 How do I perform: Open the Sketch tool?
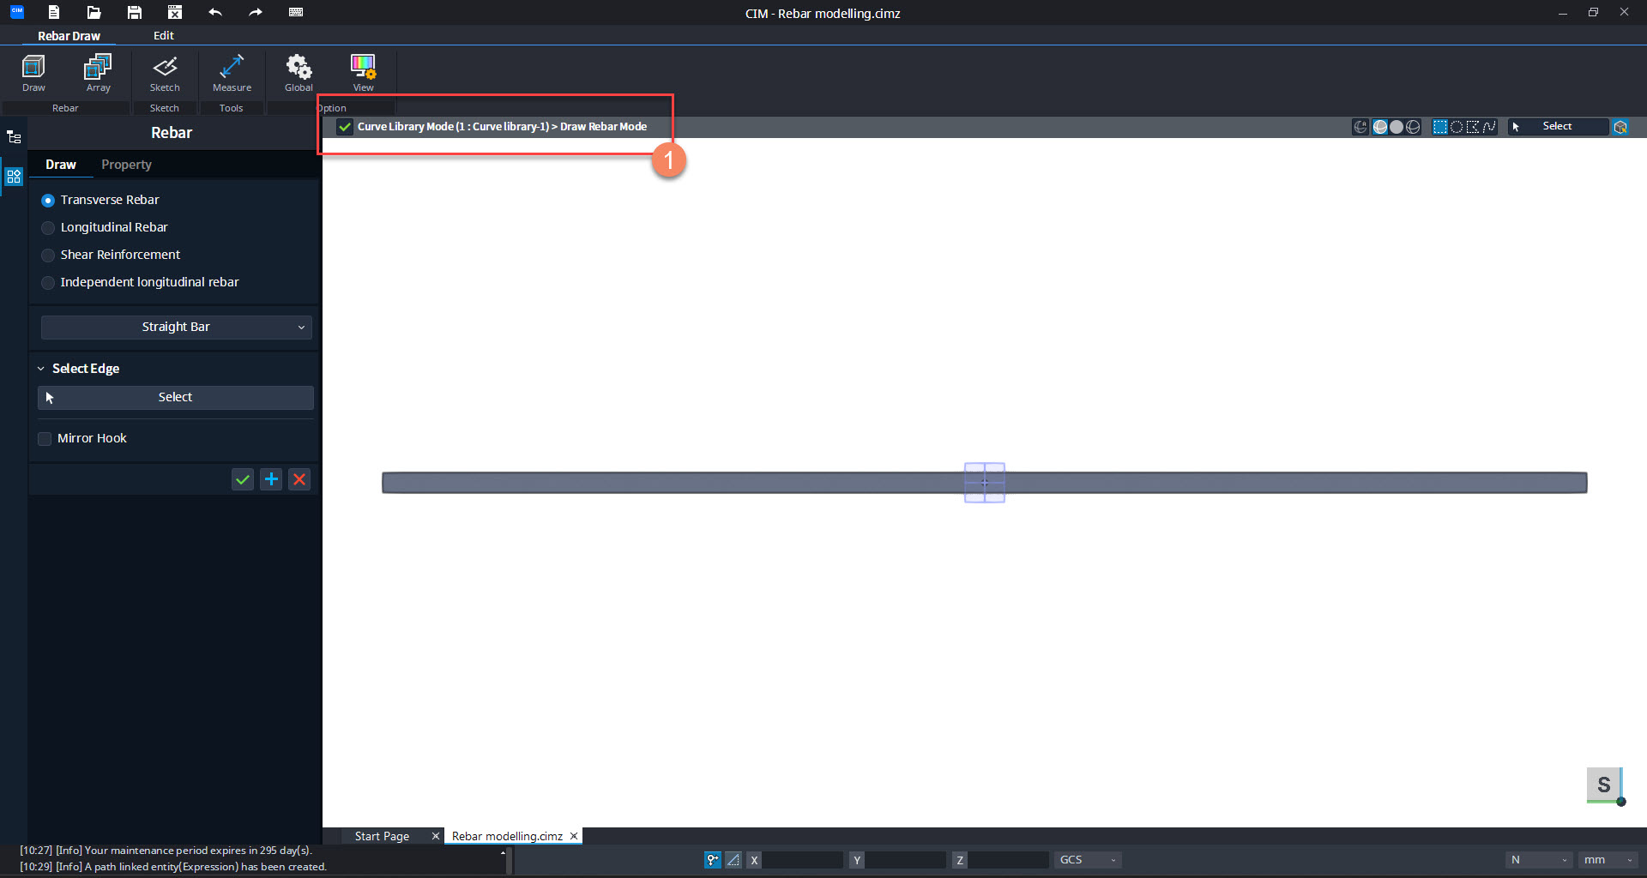[x=165, y=73]
